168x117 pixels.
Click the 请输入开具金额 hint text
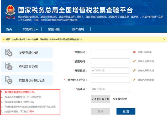pyautogui.click(x=146, y=80)
